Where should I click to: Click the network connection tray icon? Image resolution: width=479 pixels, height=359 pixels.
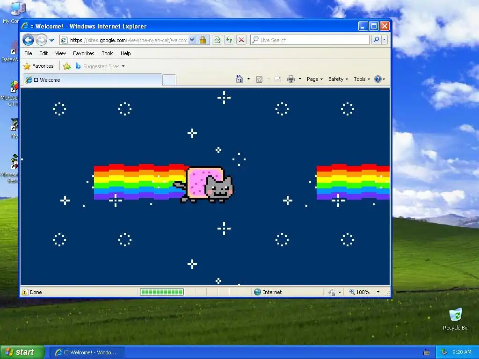(x=444, y=352)
